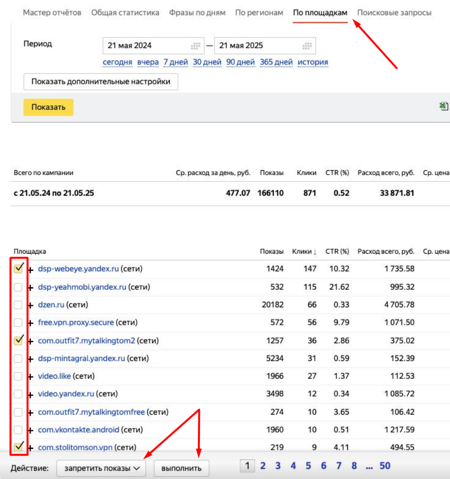
Task: Export report via Excel icon
Action: (444, 106)
